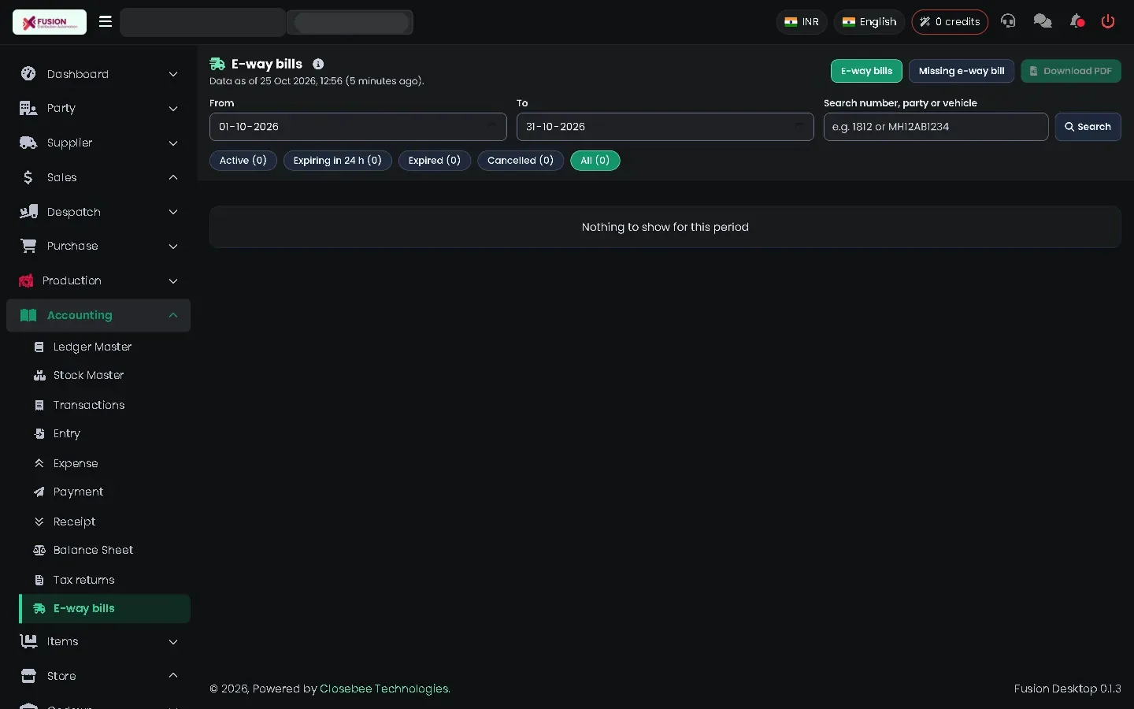Filter by Cancelled (0) bills
This screenshot has height=709, width=1134.
(521, 161)
